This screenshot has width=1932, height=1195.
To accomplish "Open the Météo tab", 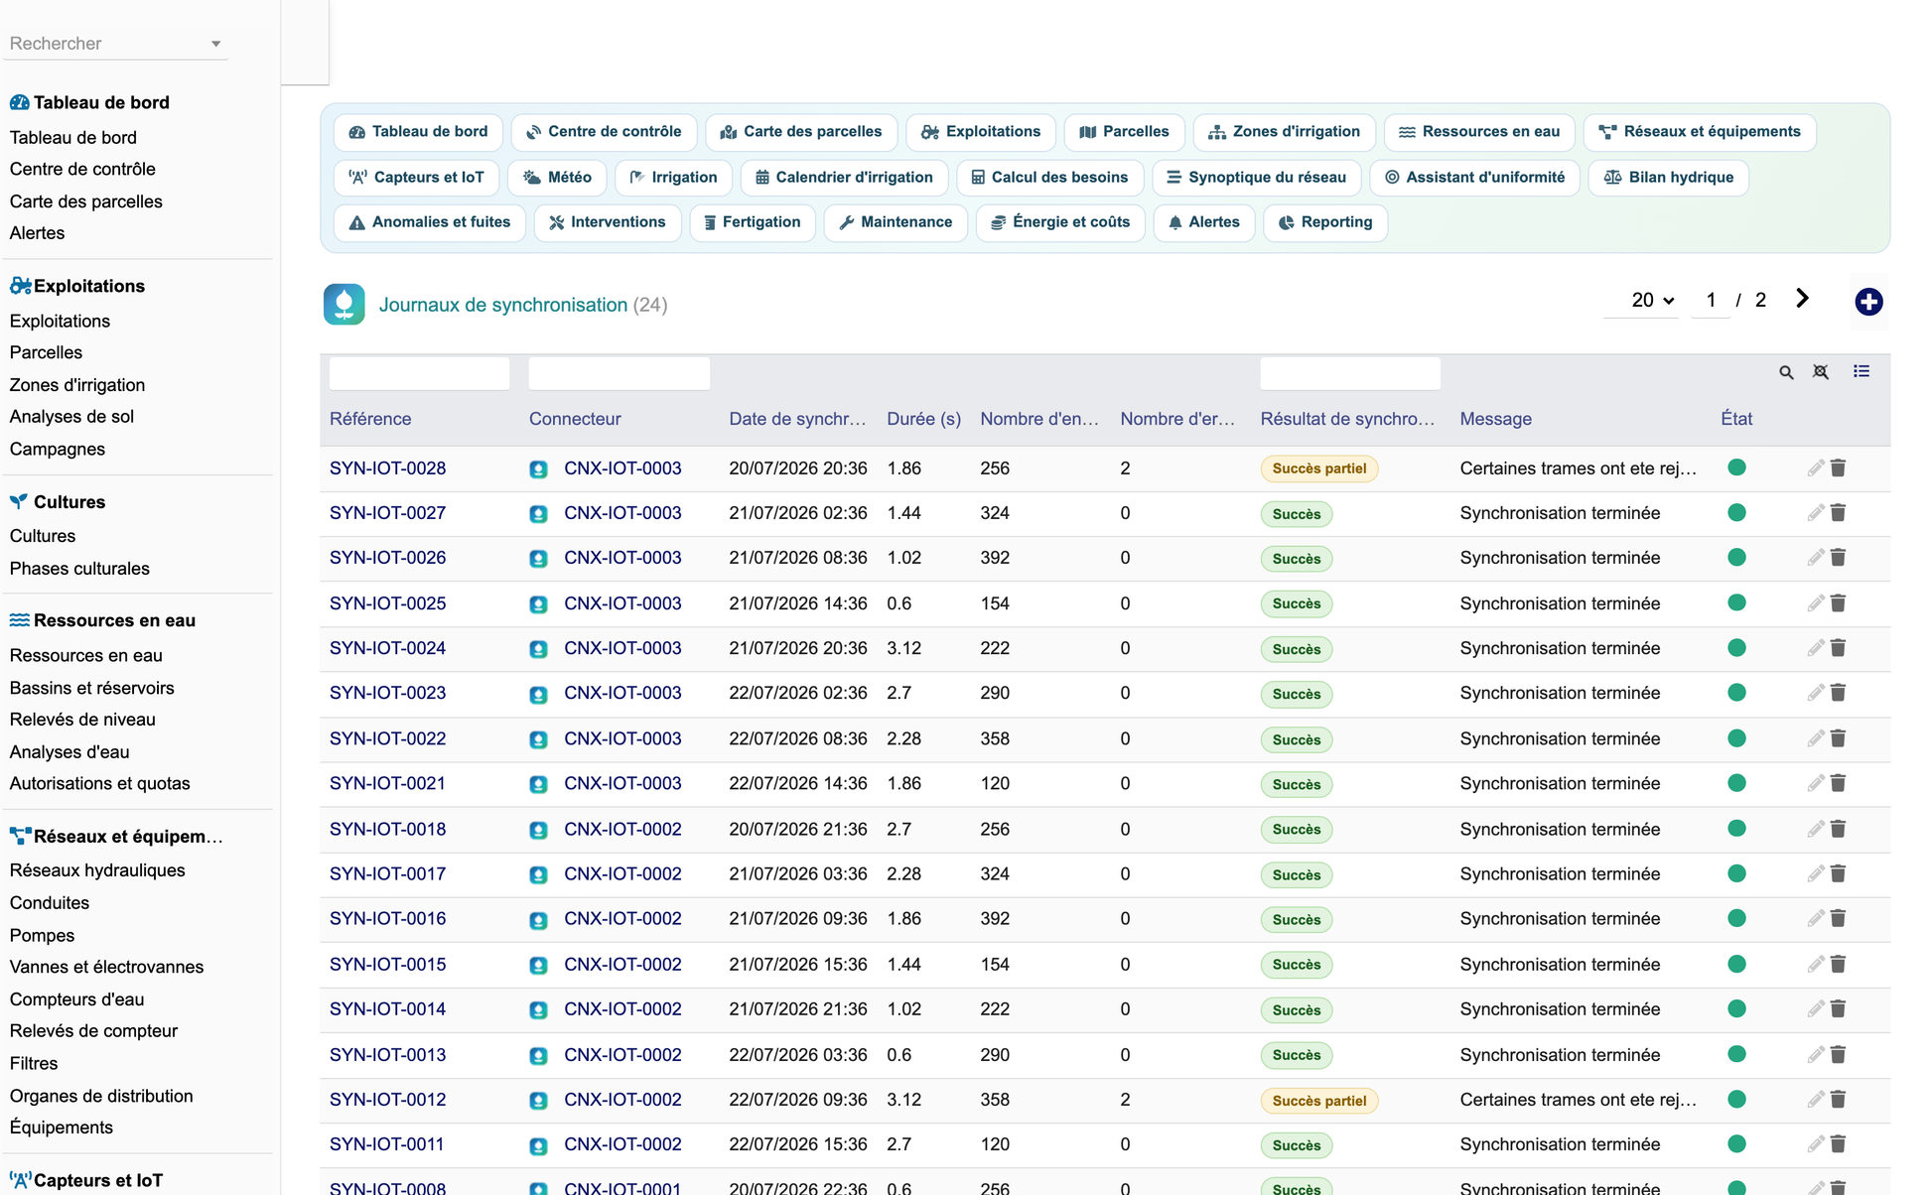I will (x=557, y=178).
